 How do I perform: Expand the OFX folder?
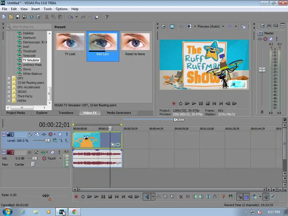pos(9,78)
